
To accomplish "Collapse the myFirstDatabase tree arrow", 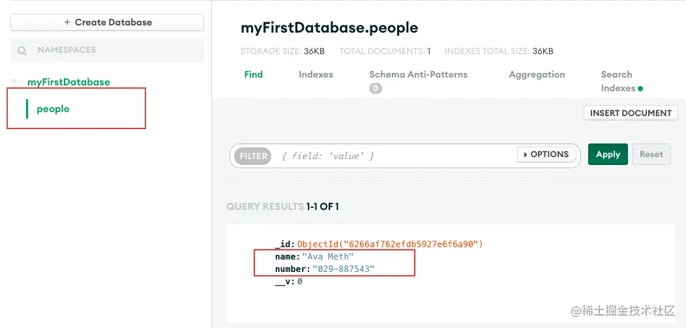I will [14, 82].
